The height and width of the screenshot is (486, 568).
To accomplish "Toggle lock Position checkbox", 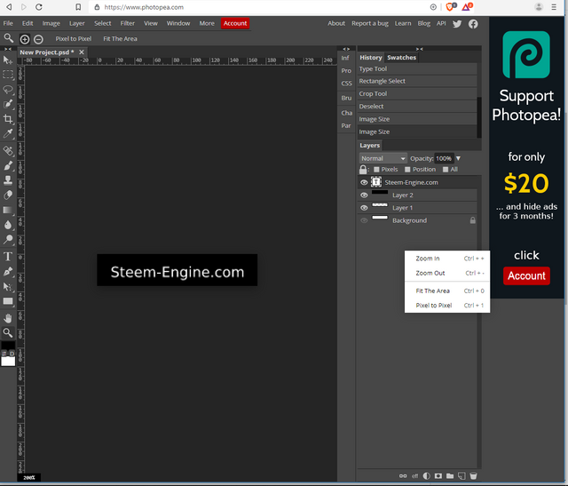I will coord(407,170).
